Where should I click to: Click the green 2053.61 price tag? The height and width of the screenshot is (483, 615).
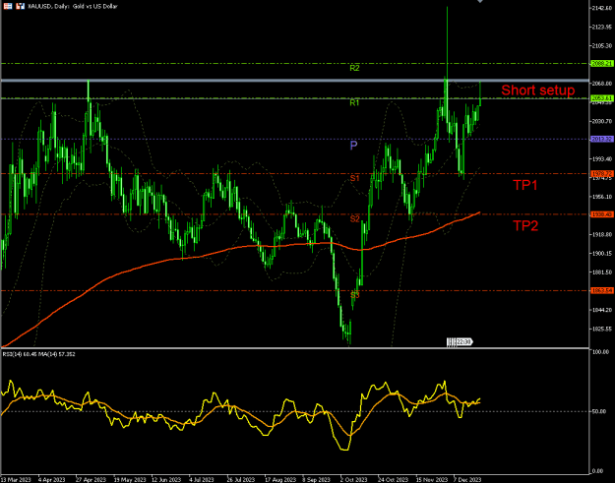tap(602, 98)
